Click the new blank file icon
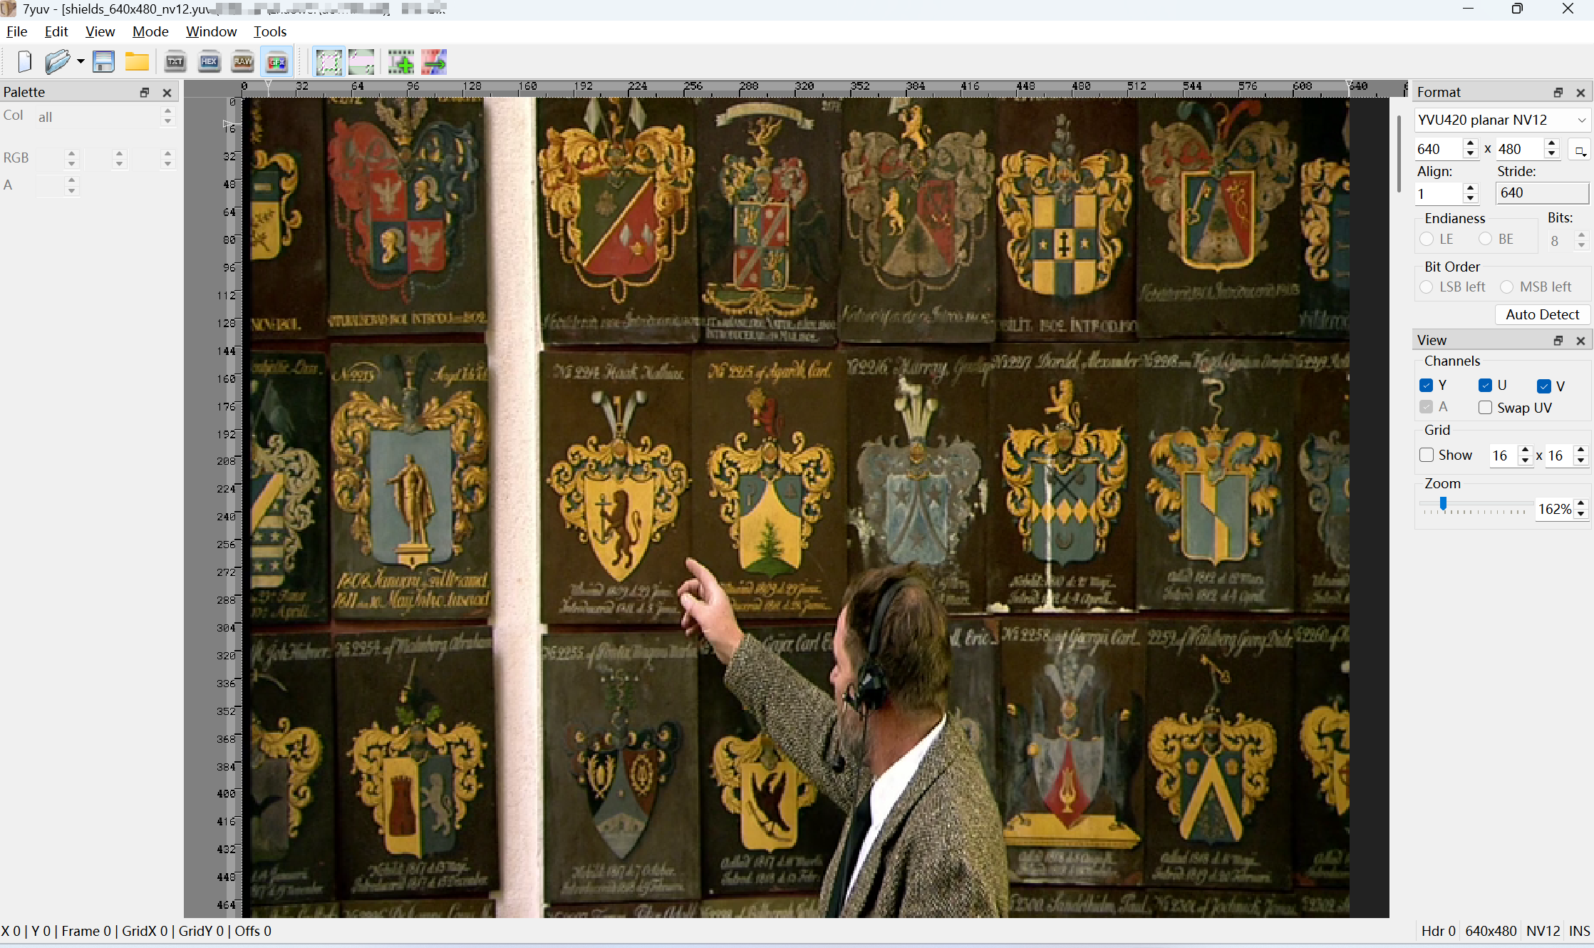 [x=25, y=62]
